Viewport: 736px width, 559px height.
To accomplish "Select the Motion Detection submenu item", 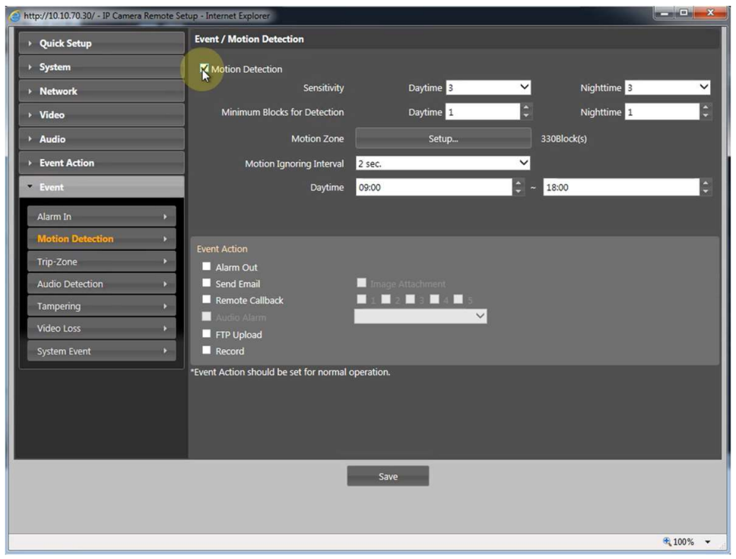I will click(102, 239).
